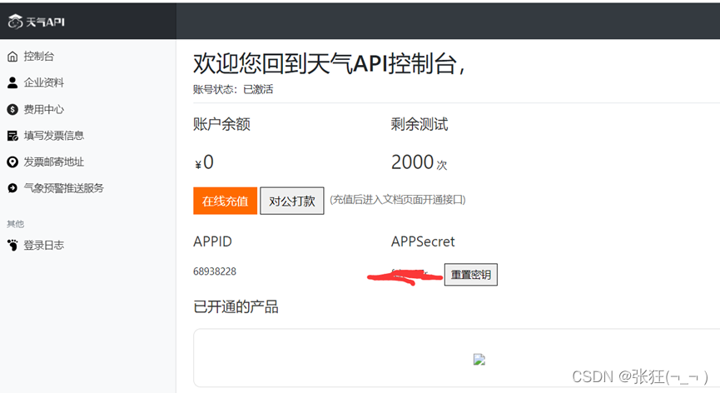Click the 天气API brand text in header
This screenshot has height=393, width=720.
pyautogui.click(x=45, y=22)
